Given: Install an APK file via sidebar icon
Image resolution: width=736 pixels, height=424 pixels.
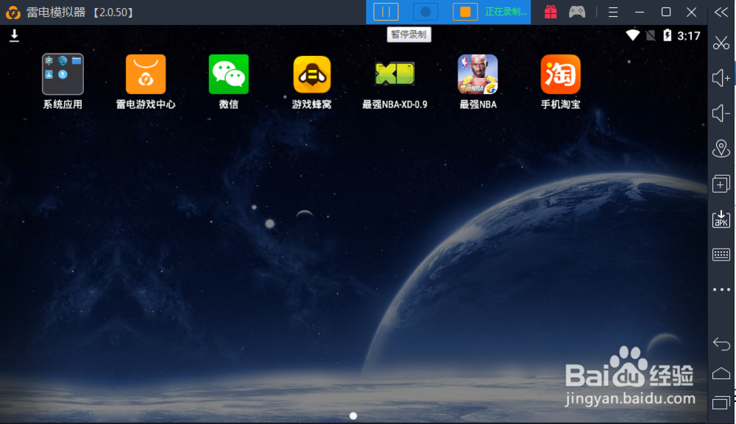Looking at the screenshot, I should 721,219.
